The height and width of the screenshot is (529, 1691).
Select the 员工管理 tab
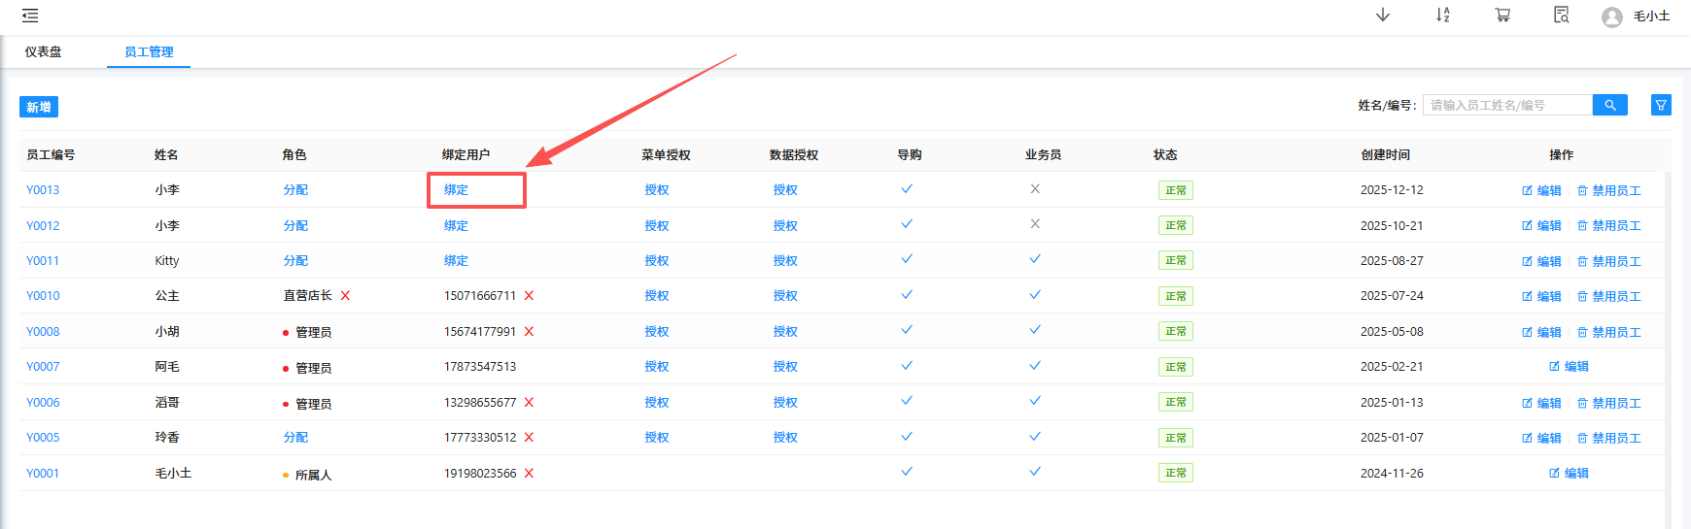149,52
